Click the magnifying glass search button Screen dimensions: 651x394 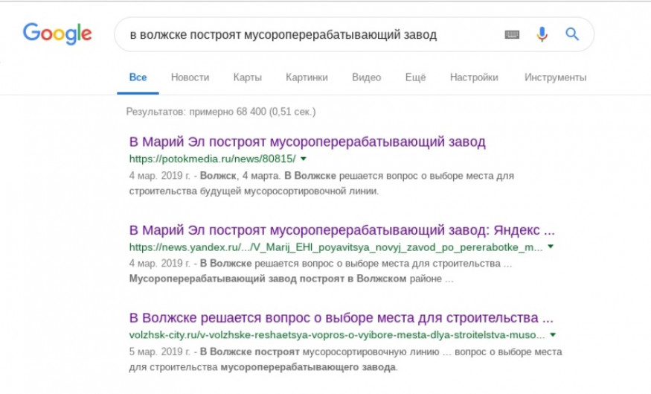(x=571, y=34)
